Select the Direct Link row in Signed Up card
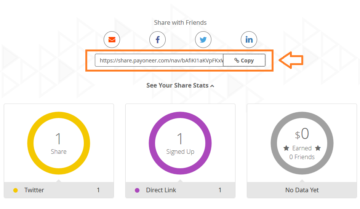This screenshot has width=360, height=209. pos(180,190)
